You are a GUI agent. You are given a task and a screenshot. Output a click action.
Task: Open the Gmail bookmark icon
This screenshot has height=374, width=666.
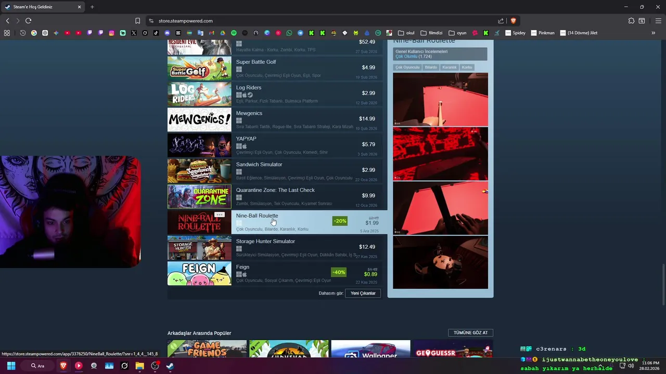[x=212, y=33]
